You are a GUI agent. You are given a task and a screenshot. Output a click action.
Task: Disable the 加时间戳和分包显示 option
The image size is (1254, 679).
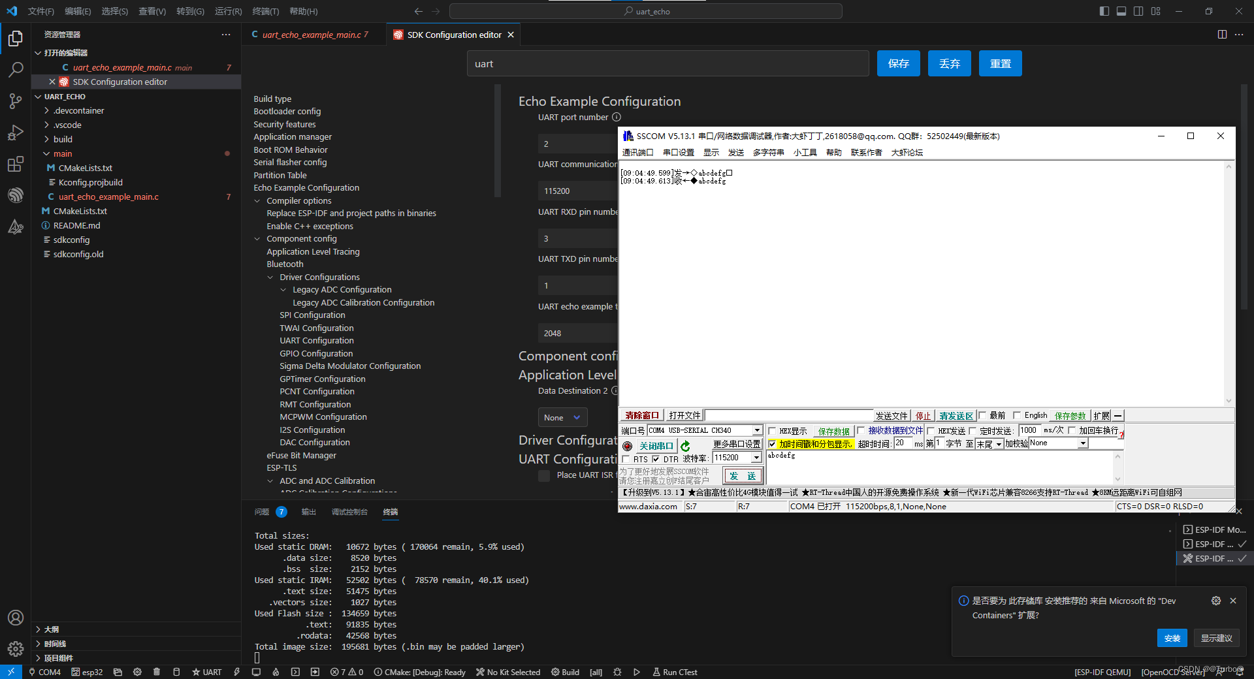771,445
